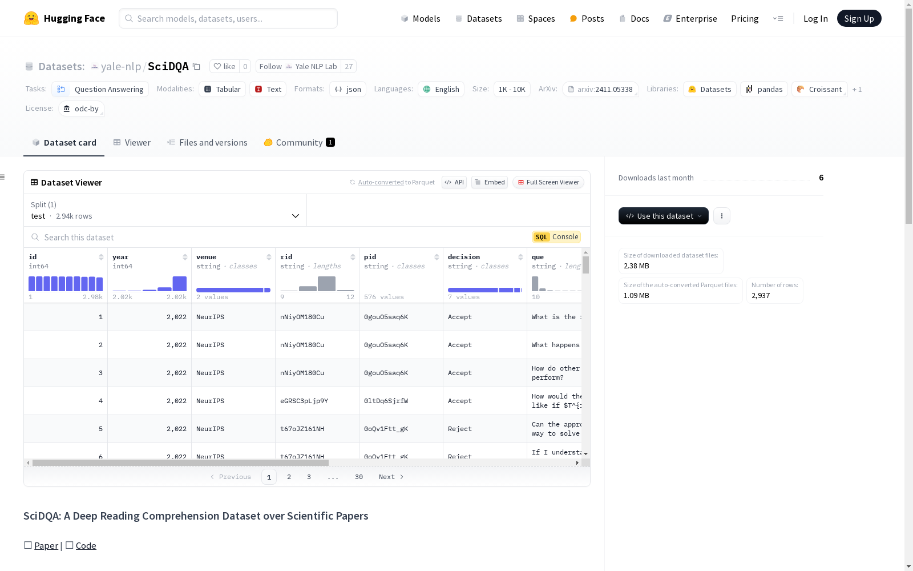Open Spaces in the top navigation
913x571 pixels.
(535, 18)
